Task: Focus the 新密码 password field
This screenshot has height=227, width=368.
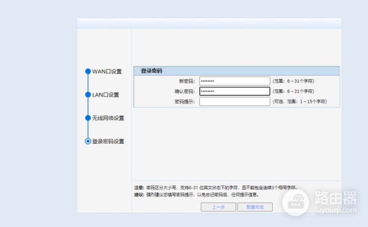Action: (x=235, y=81)
